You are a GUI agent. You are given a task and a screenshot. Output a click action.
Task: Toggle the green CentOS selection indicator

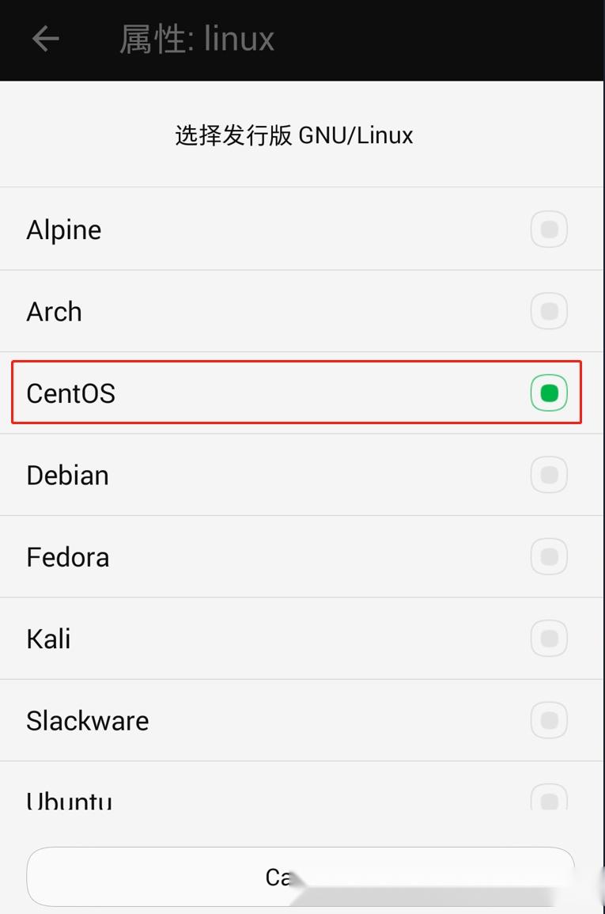click(x=549, y=393)
